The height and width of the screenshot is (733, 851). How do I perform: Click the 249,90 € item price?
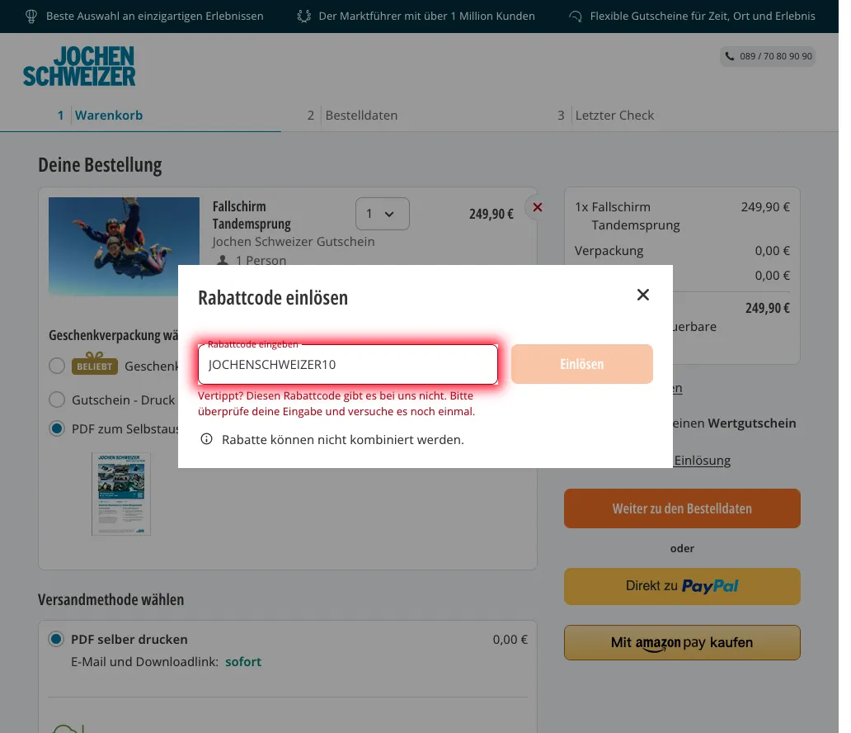[x=491, y=214]
